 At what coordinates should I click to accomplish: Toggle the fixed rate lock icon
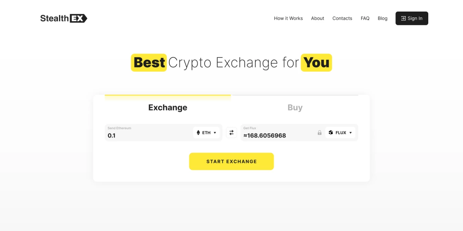point(319,133)
